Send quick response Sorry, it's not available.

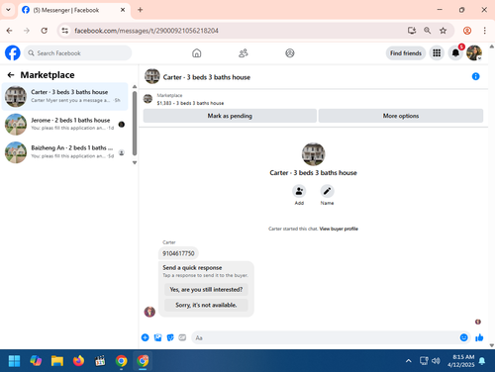tap(206, 305)
